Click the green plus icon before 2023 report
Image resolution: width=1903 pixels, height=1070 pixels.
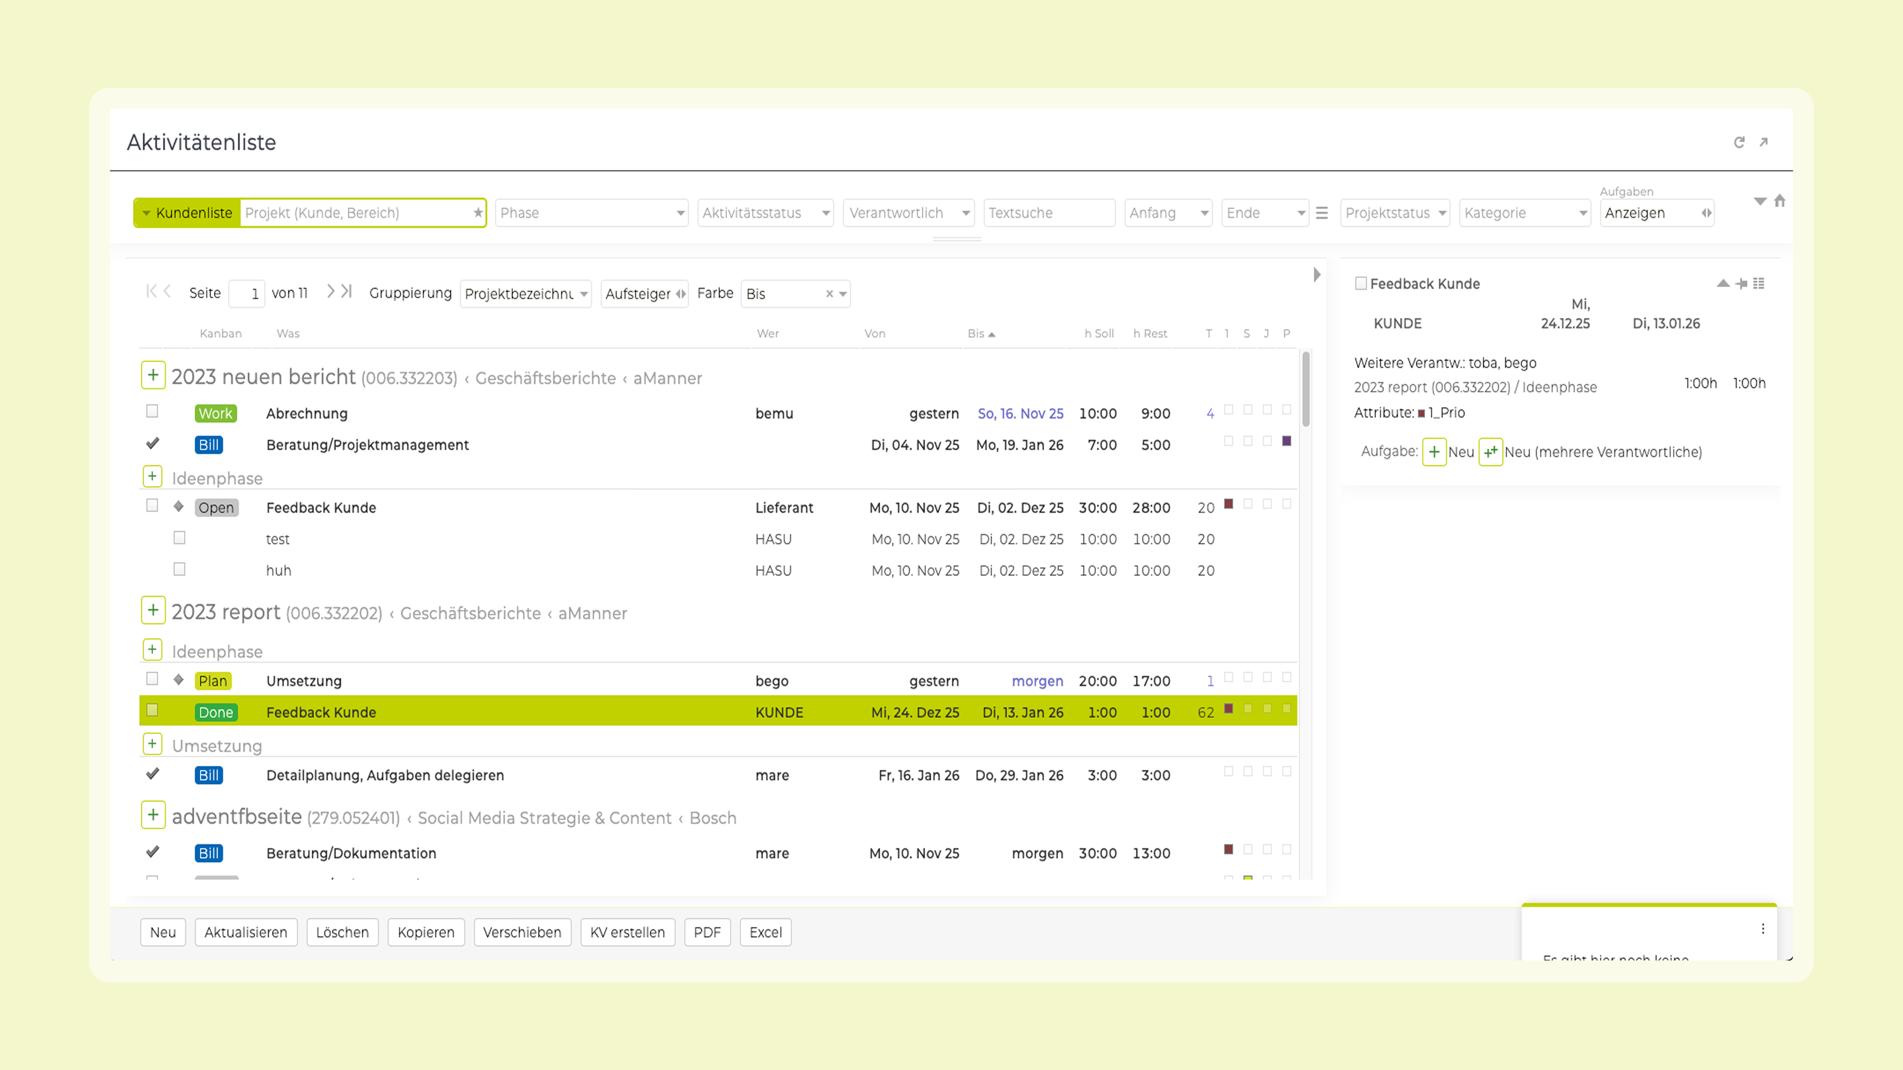click(153, 611)
